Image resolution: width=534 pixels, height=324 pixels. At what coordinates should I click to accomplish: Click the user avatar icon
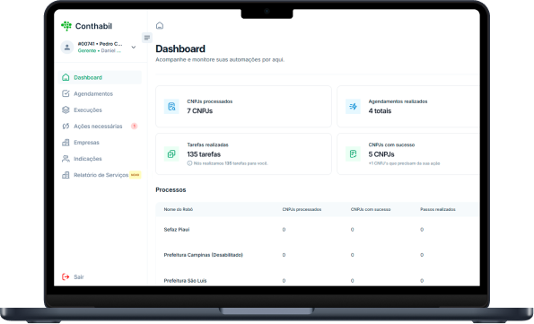coord(67,47)
